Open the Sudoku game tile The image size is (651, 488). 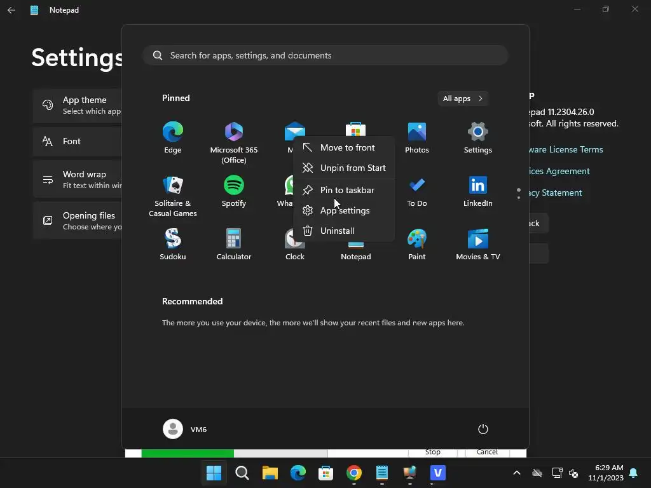coord(173,245)
